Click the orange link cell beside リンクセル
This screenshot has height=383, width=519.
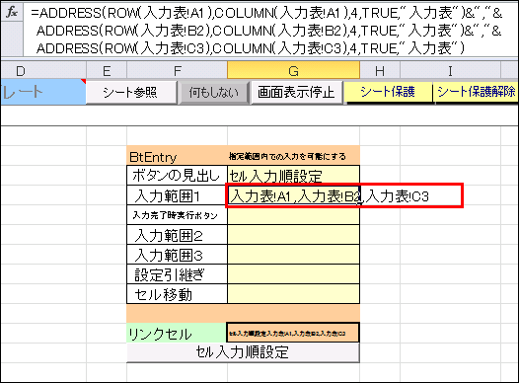pyautogui.click(x=293, y=333)
